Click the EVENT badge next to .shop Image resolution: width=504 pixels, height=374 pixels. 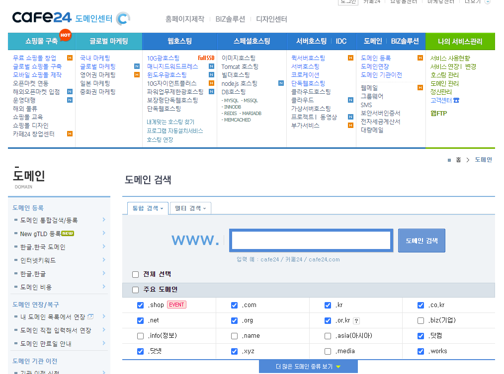pyautogui.click(x=176, y=305)
